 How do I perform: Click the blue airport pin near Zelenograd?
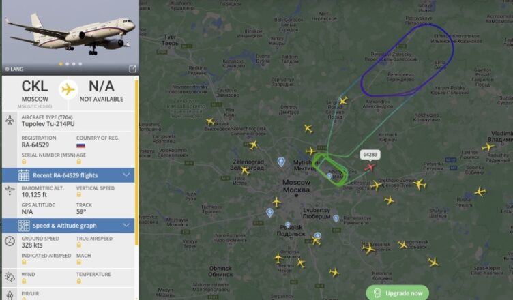tap(281, 162)
